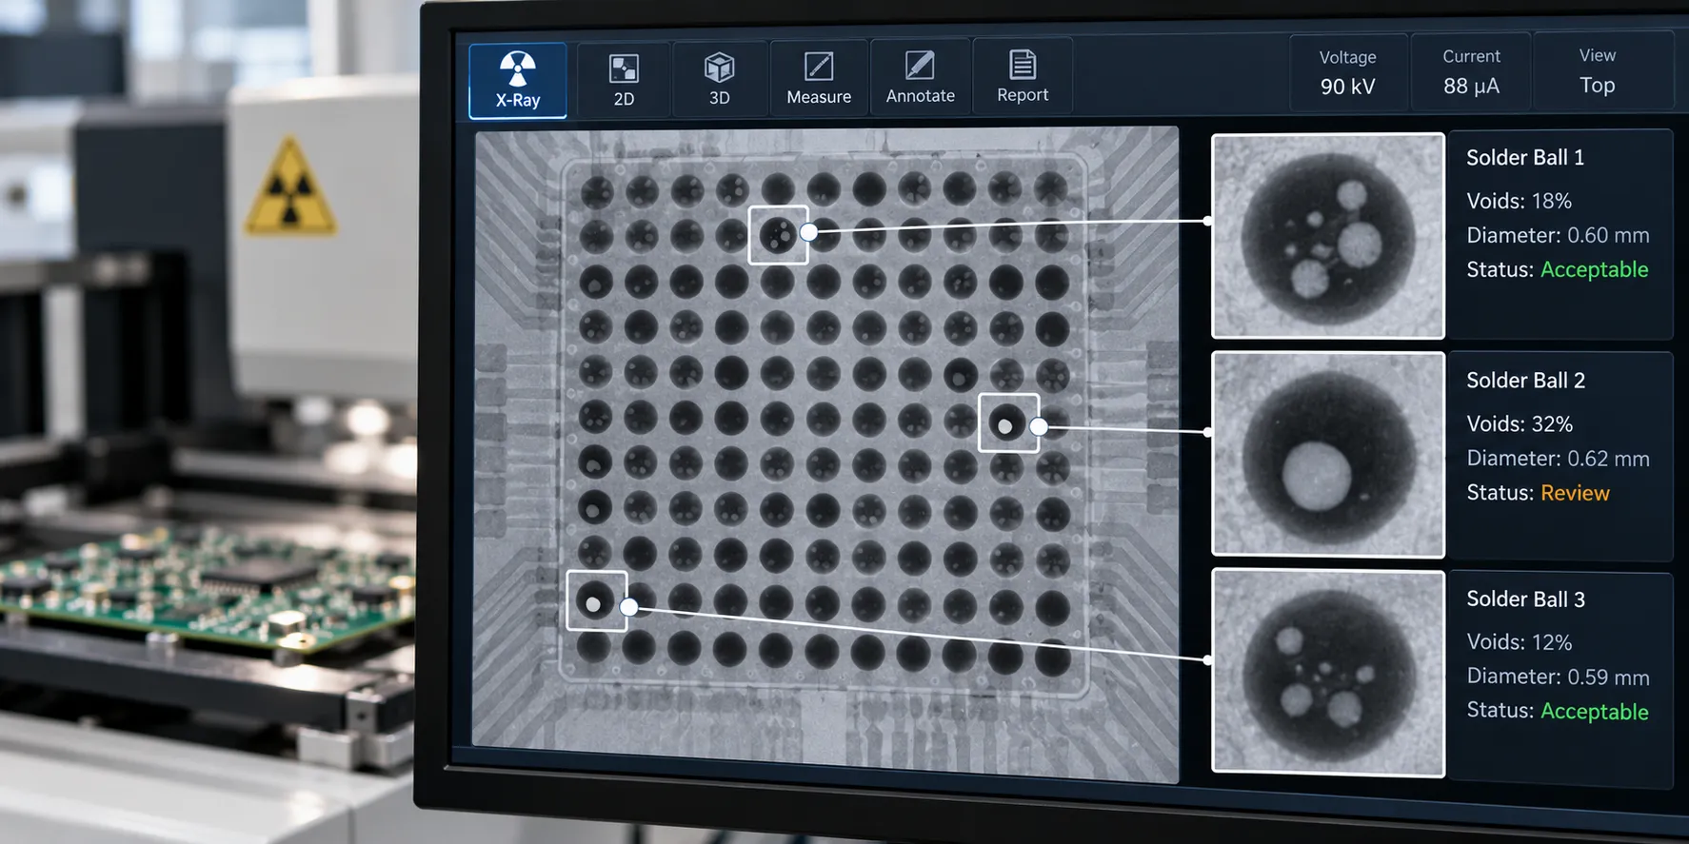The image size is (1689, 844).
Task: Open the Solder Ball 3 zoomed thumbnail
Action: pyautogui.click(x=1328, y=673)
